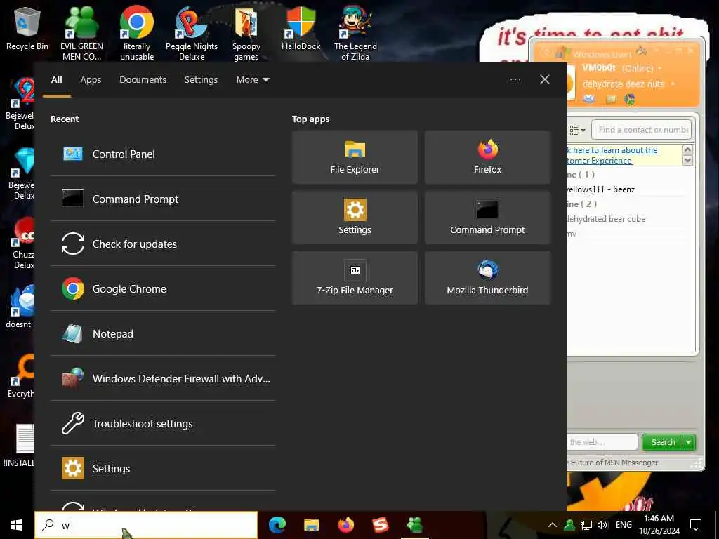This screenshot has width=719, height=539.
Task: Open Future of MSN Messenger link
Action: pos(614,463)
